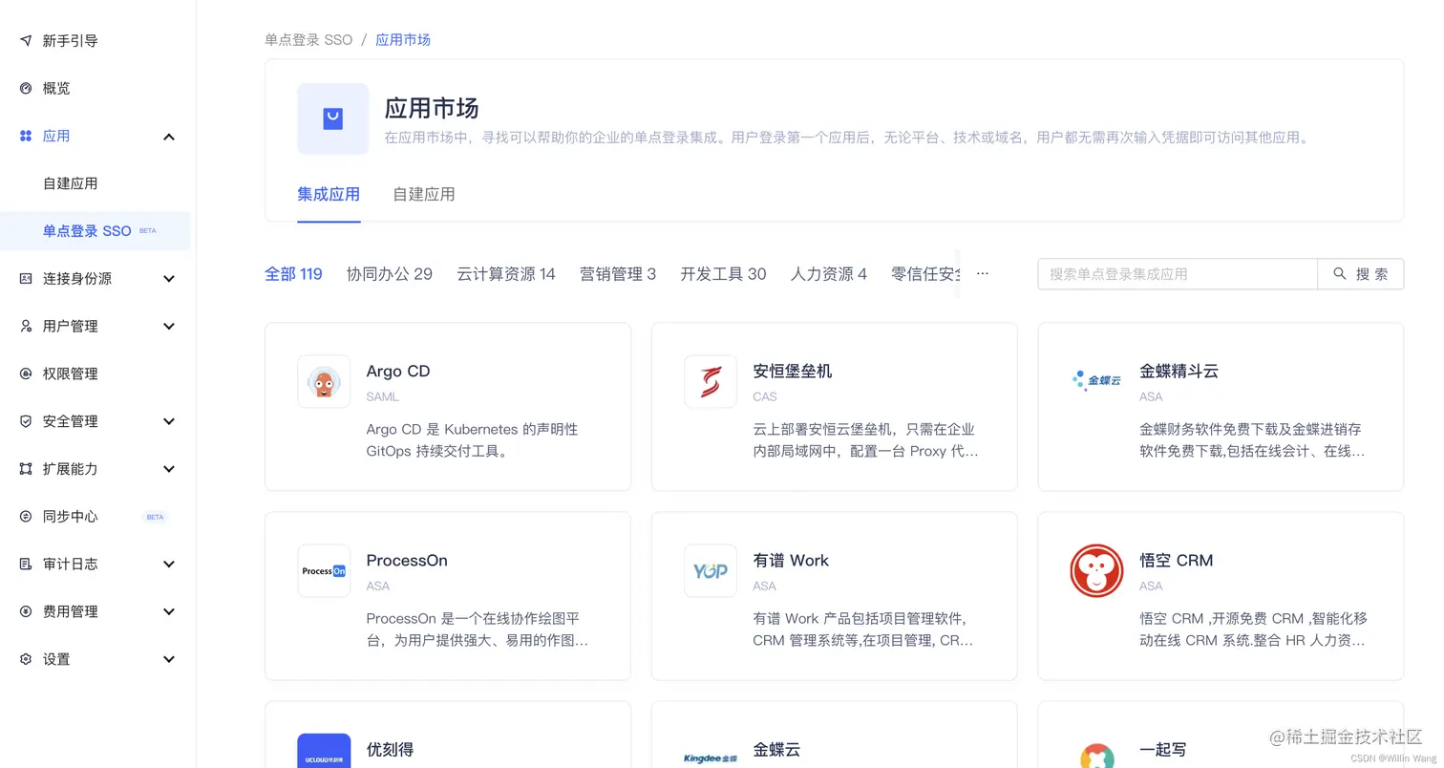Viewport: 1444px width, 768px height.
Task: Collapse the 应用 sidebar section
Action: [x=169, y=137]
